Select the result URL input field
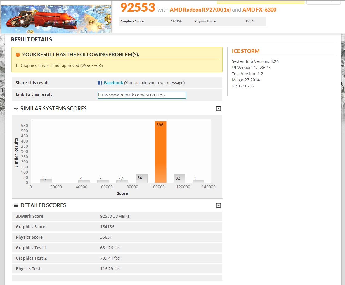The image size is (345, 285). [x=142, y=95]
